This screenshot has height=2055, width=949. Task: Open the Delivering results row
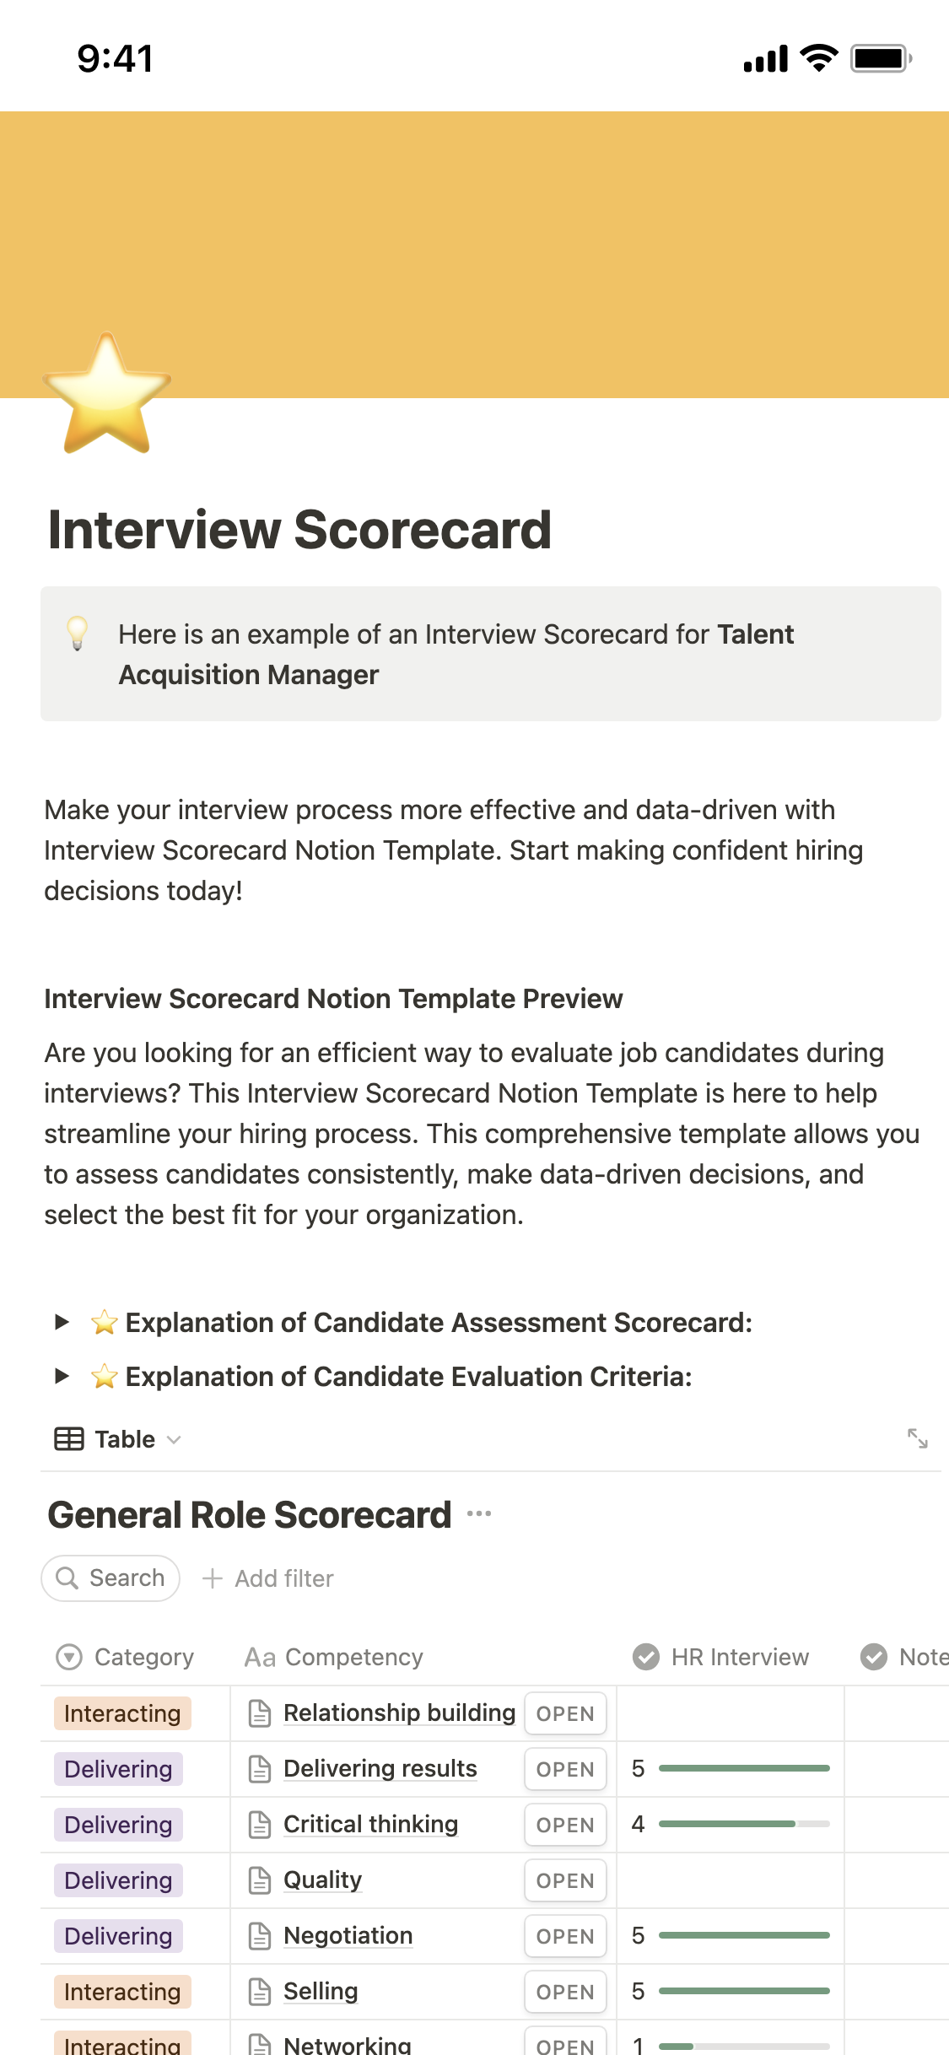tap(380, 1769)
